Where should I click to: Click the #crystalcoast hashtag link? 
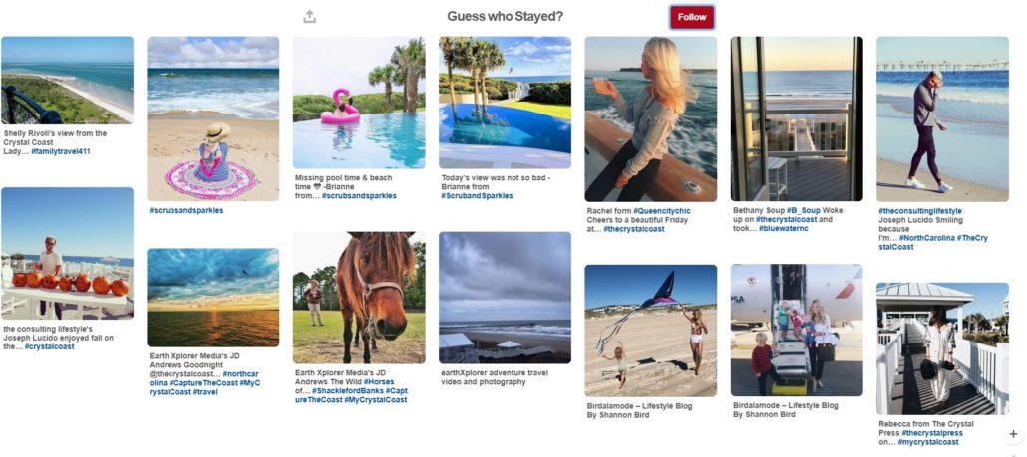click(52, 347)
